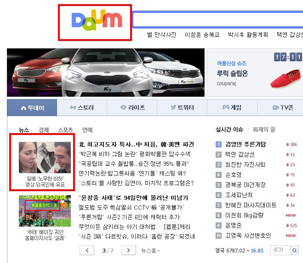Open the '스토리를 사랑한 김연아' article

tap(136, 183)
